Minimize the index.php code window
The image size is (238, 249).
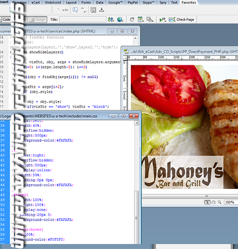[x=112, y=31]
